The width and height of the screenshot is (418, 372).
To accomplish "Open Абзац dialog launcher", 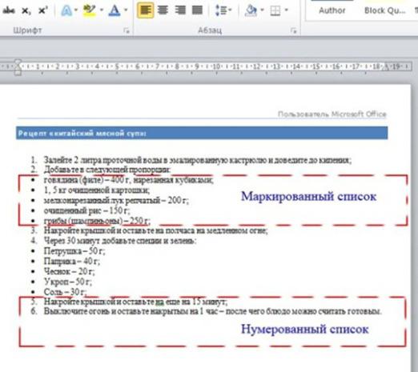I will 294,30.
